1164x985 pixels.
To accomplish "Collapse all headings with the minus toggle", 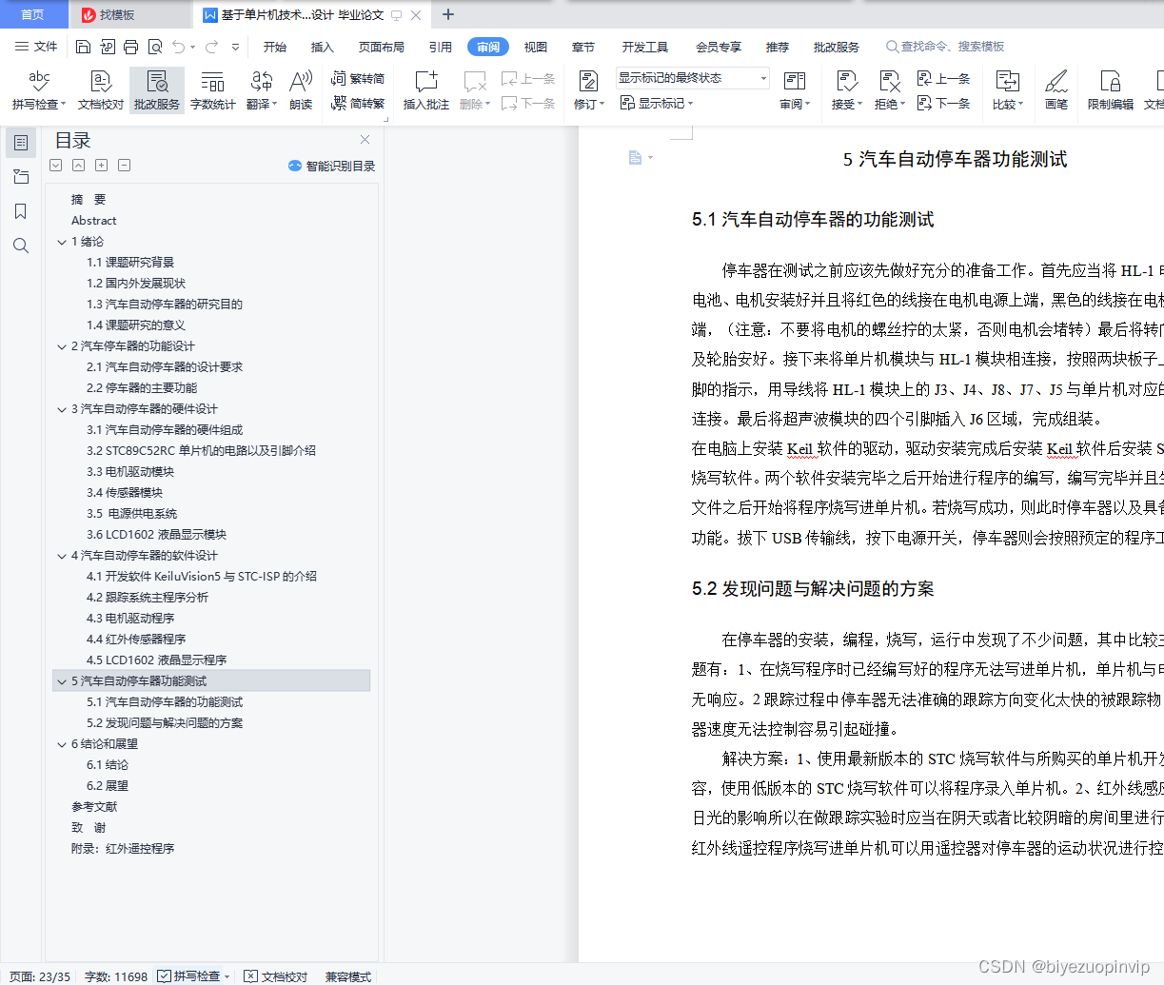I will coord(124,165).
